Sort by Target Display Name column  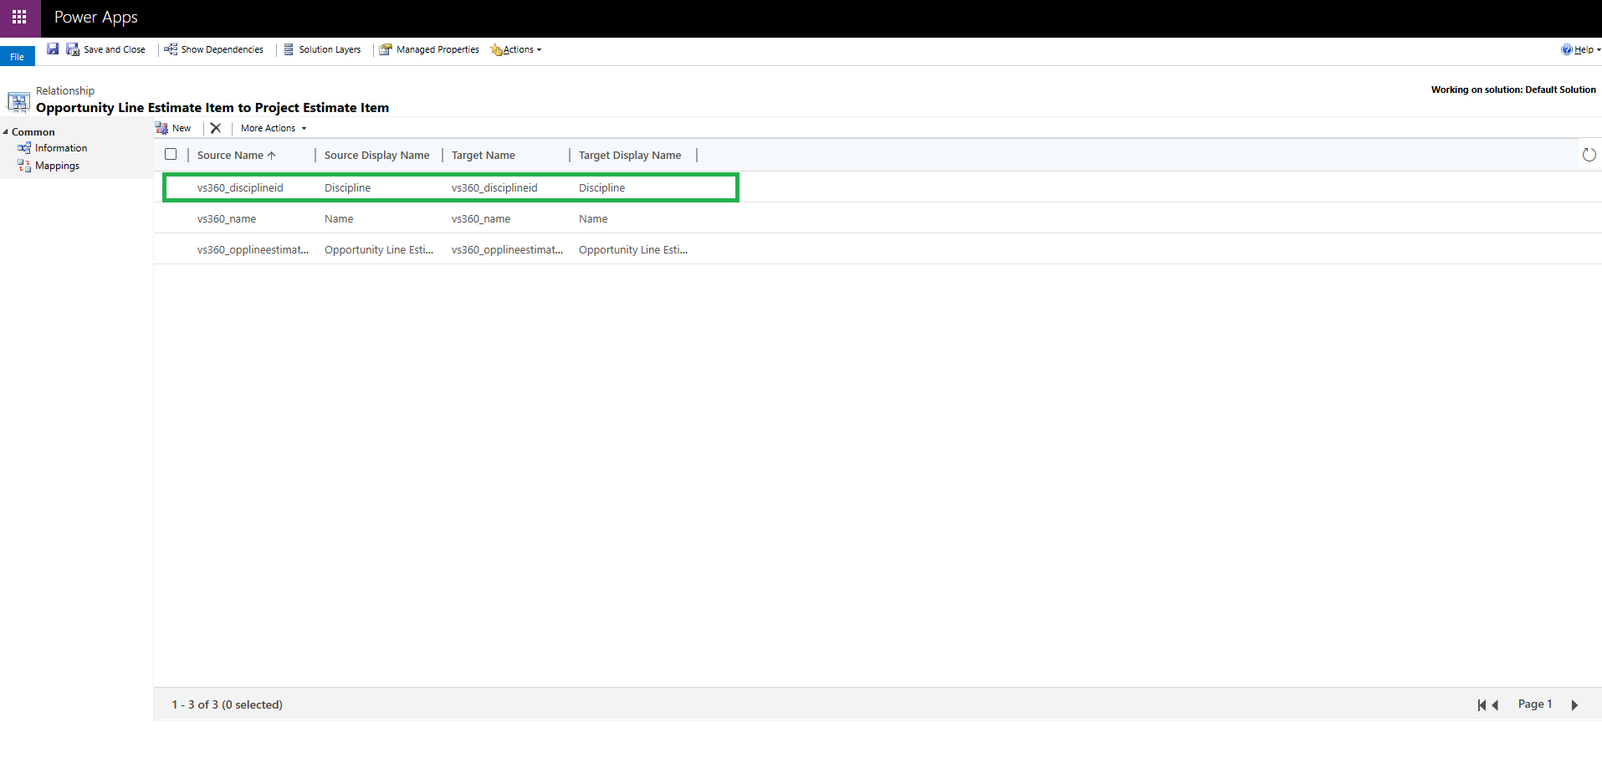click(x=629, y=155)
